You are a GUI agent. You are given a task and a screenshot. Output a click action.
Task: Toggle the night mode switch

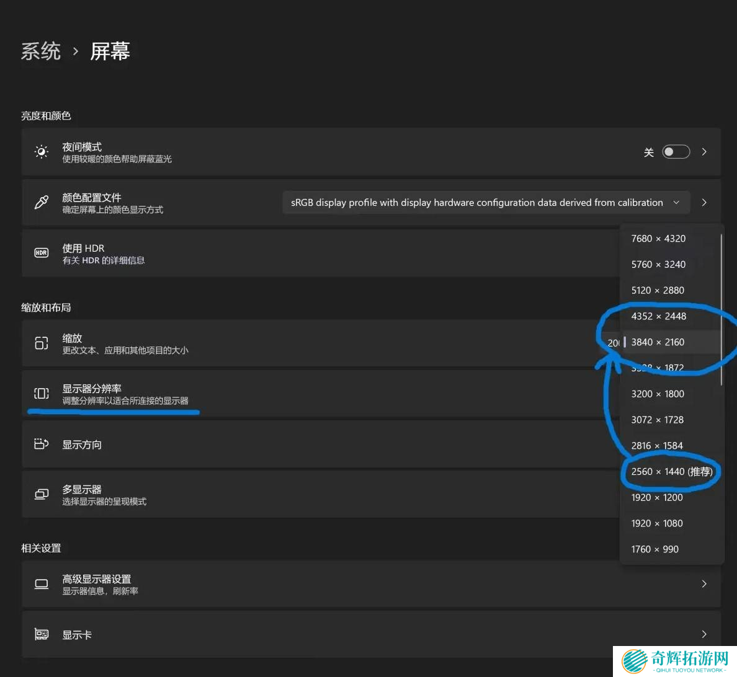tap(676, 152)
